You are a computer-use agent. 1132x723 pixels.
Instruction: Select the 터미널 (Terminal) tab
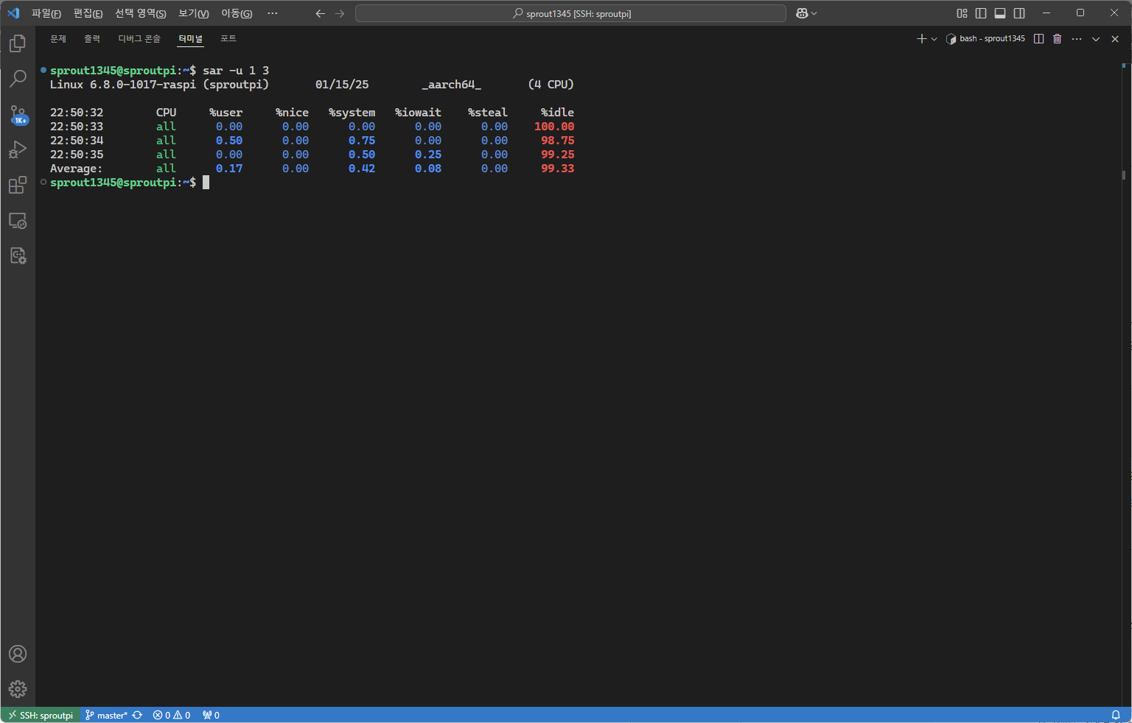[x=190, y=39]
